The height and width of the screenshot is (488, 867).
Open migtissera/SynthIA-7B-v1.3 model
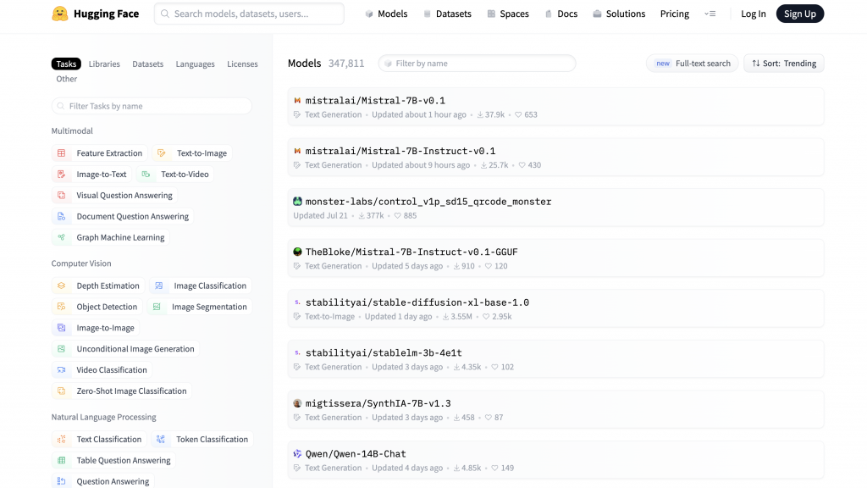pyautogui.click(x=555, y=409)
